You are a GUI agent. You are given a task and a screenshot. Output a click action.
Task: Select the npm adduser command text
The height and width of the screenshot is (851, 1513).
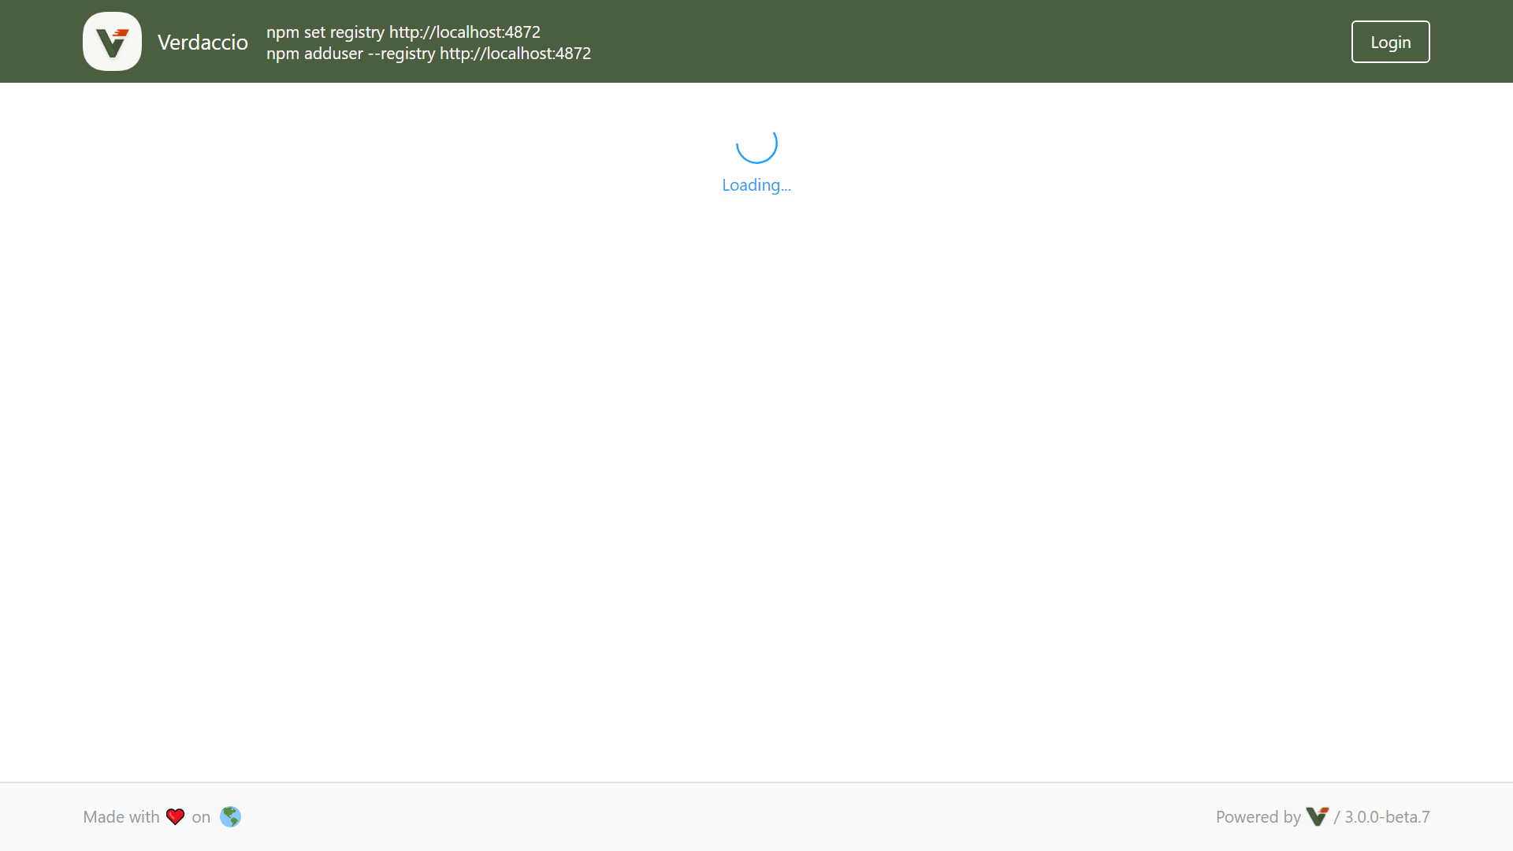(429, 54)
